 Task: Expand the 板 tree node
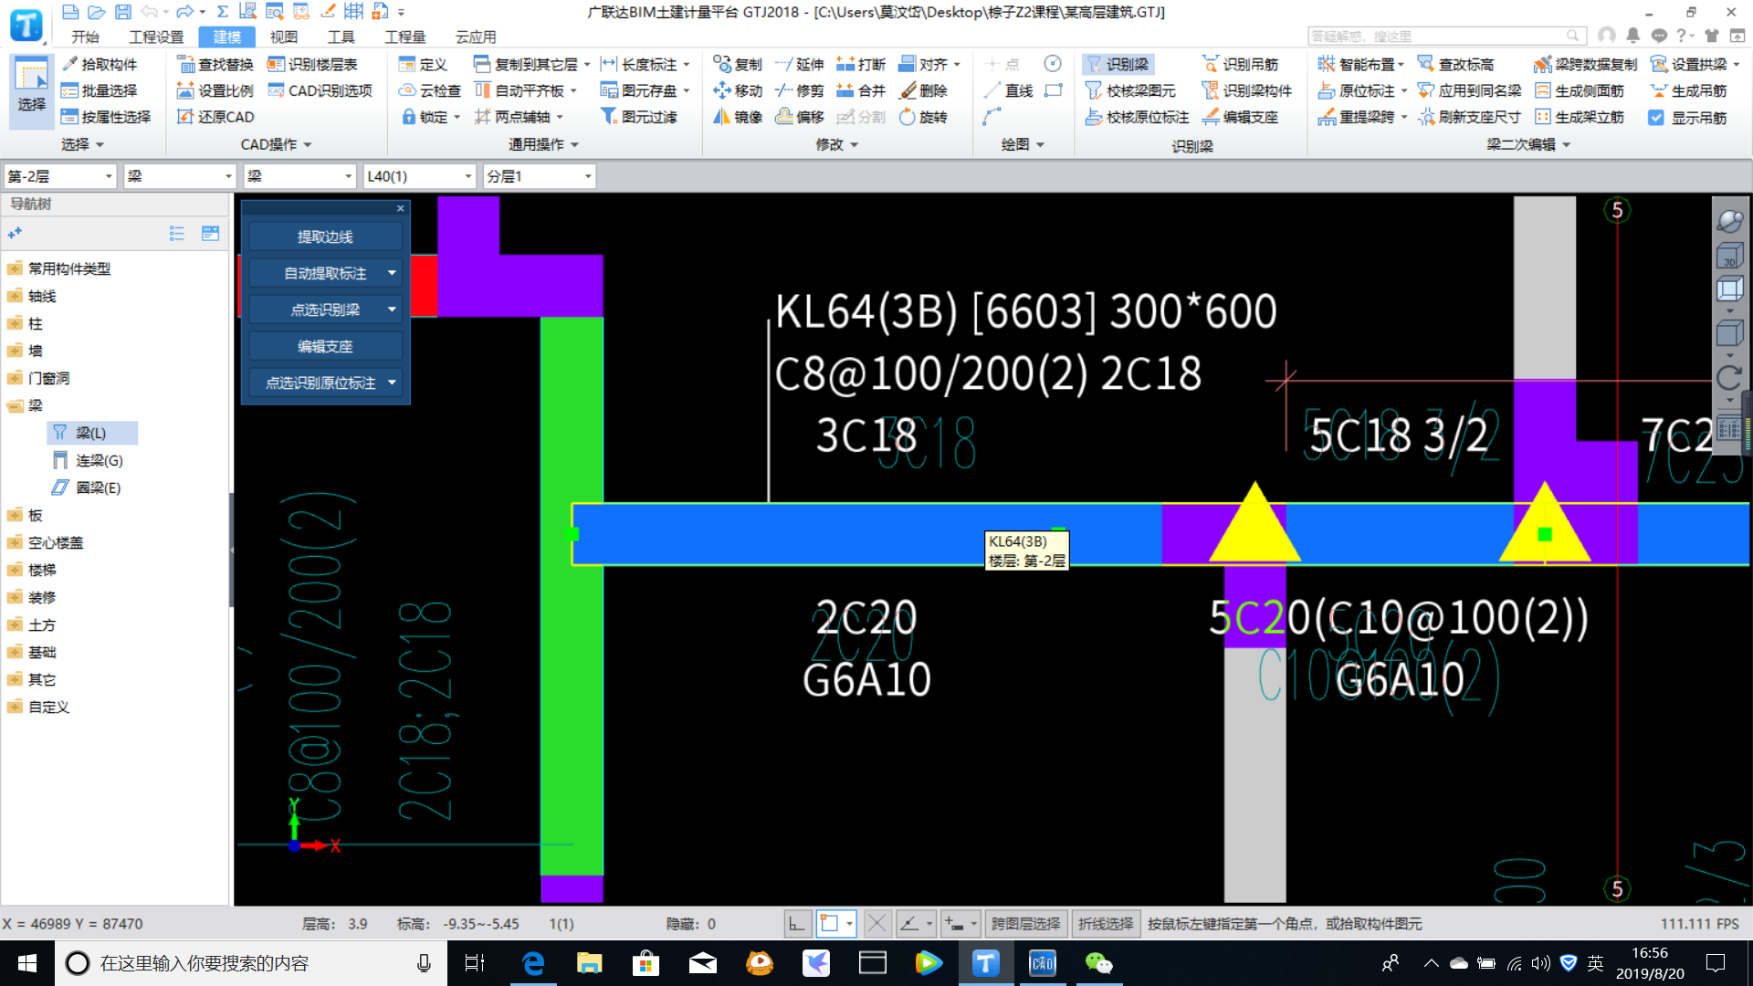click(15, 515)
